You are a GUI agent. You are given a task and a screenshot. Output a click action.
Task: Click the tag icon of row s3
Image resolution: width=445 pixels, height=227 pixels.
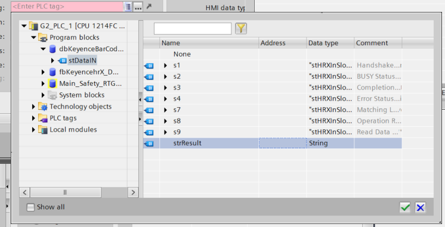click(x=149, y=88)
